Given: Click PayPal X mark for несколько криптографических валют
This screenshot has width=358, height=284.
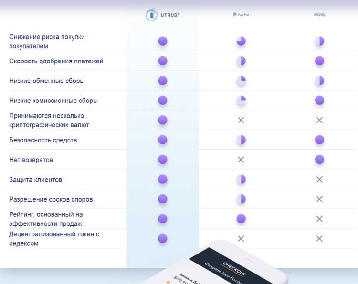Looking at the screenshot, I should pyautogui.click(x=241, y=120).
